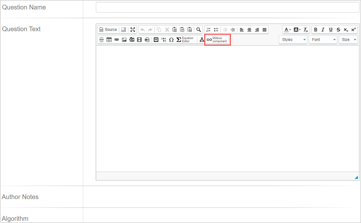
Task: Open the find magnifier tool
Action: pos(199,30)
